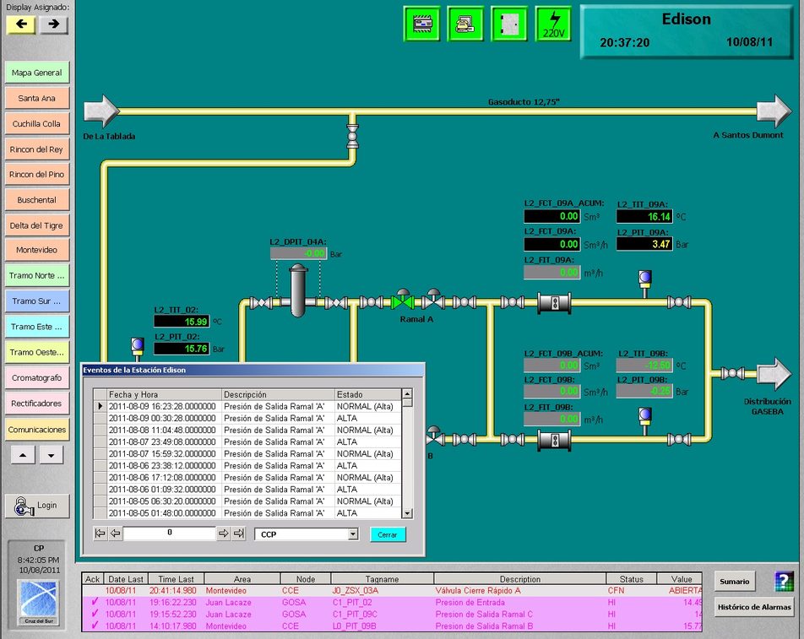Click the inlet transmitter near L2_PIT_02
The height and width of the screenshot is (639, 804).
138,349
